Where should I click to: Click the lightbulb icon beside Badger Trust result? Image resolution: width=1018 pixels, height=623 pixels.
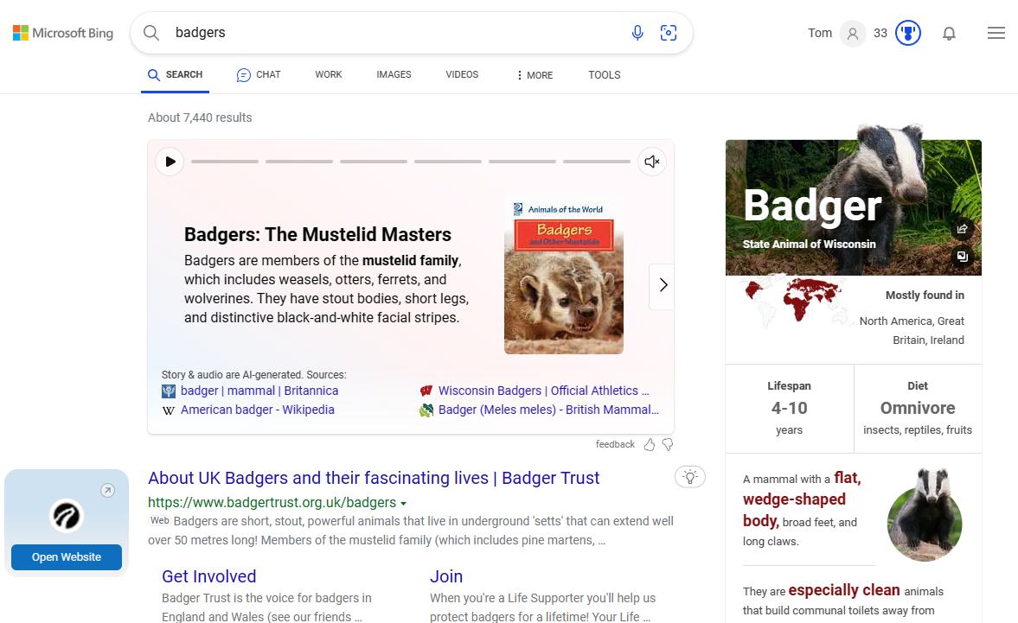[x=689, y=477]
